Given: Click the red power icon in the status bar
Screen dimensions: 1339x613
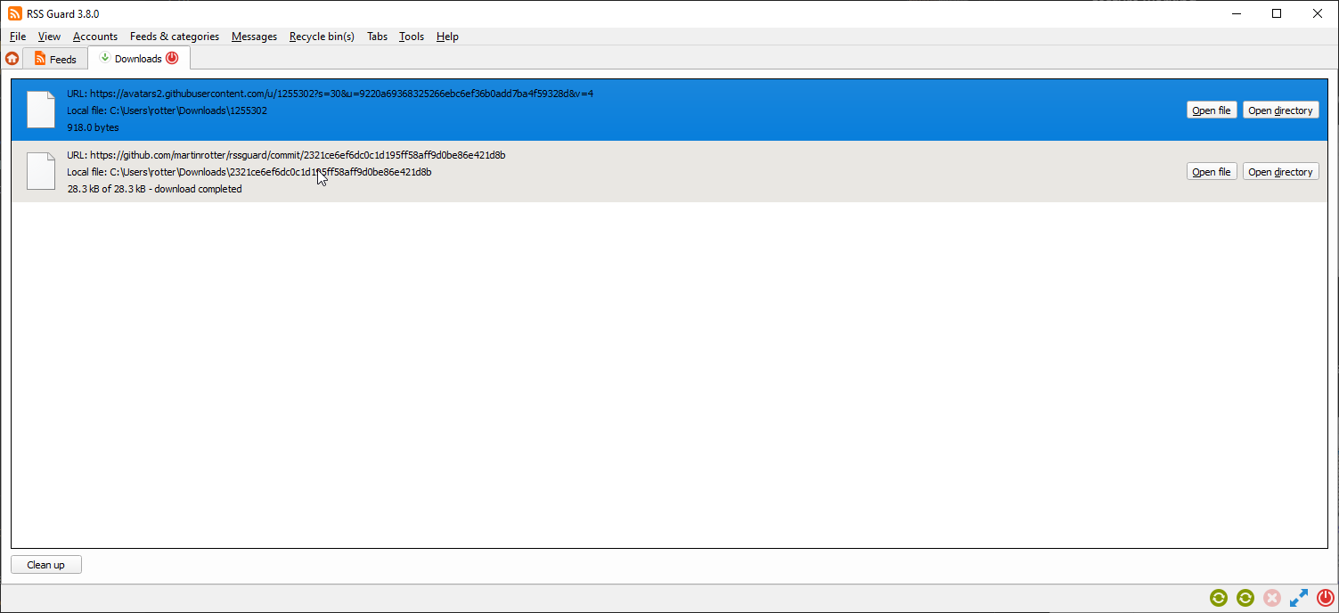Looking at the screenshot, I should 1325,598.
